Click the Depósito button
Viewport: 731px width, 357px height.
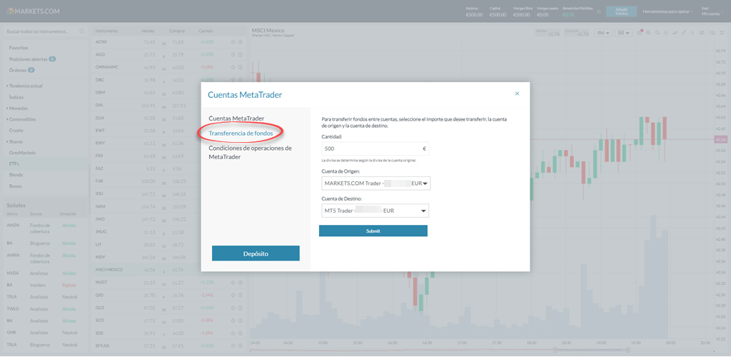tap(256, 253)
